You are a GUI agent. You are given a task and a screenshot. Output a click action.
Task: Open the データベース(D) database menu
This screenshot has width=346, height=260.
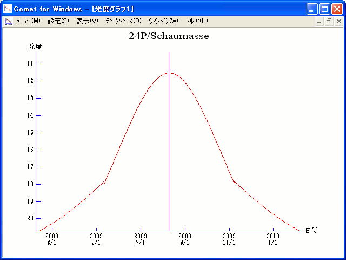tap(123, 21)
